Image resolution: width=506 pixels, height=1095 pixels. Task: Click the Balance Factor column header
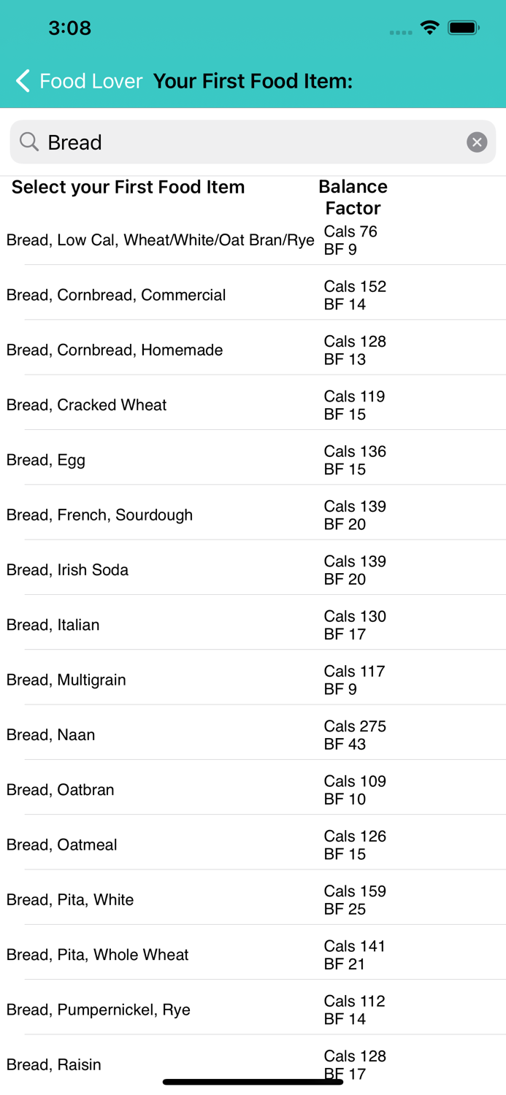(353, 197)
